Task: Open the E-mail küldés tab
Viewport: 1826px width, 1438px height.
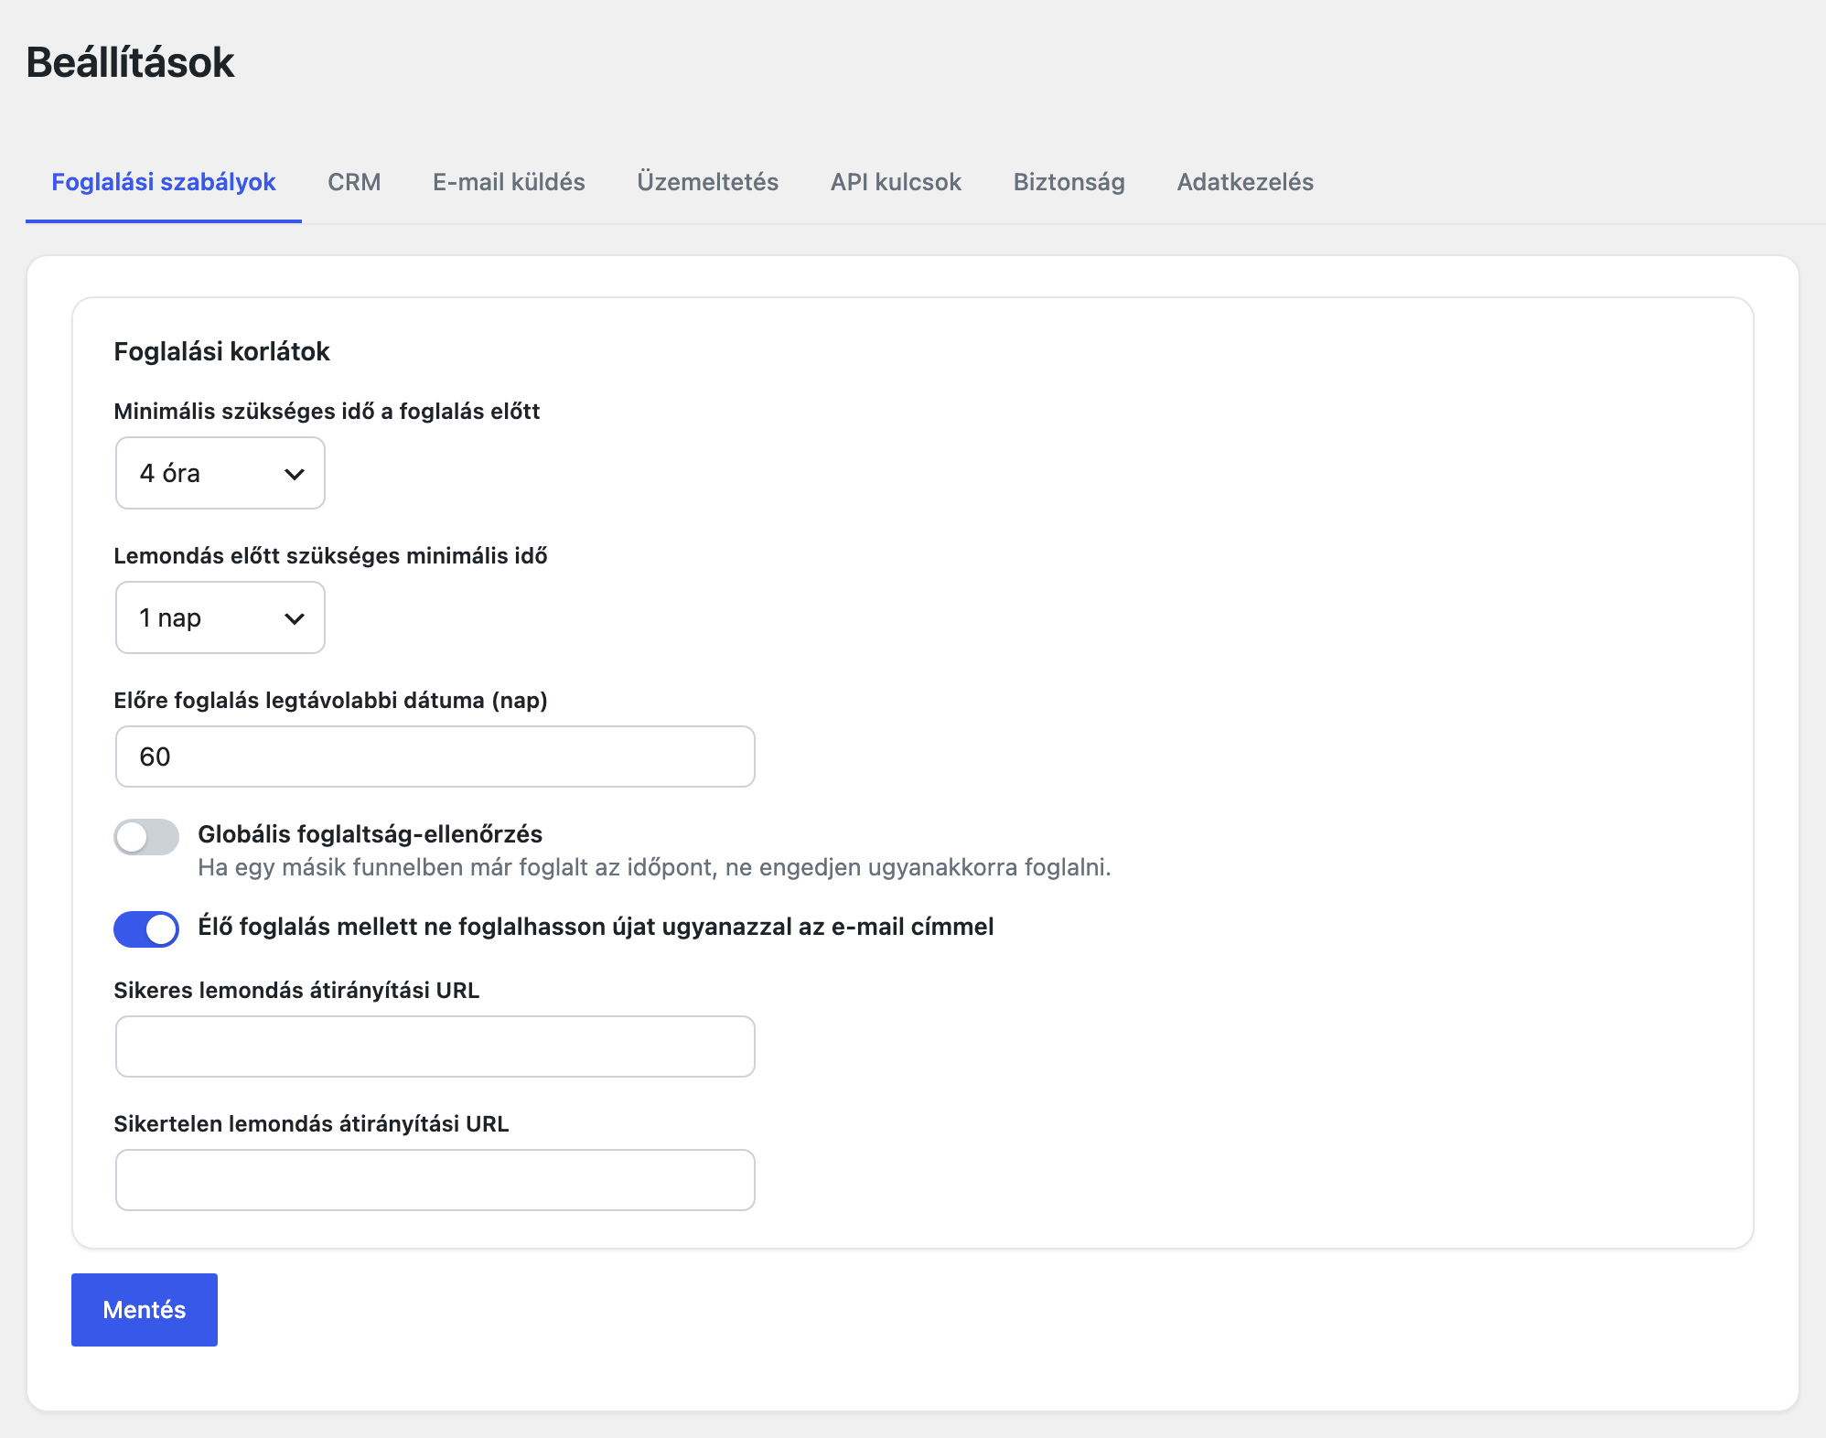Action: pos(509,182)
